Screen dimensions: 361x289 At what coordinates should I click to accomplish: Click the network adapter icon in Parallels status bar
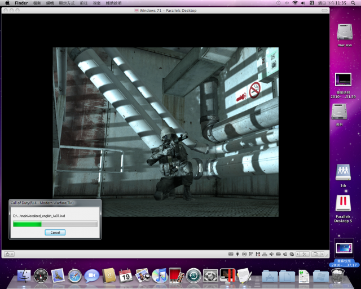pos(251,254)
